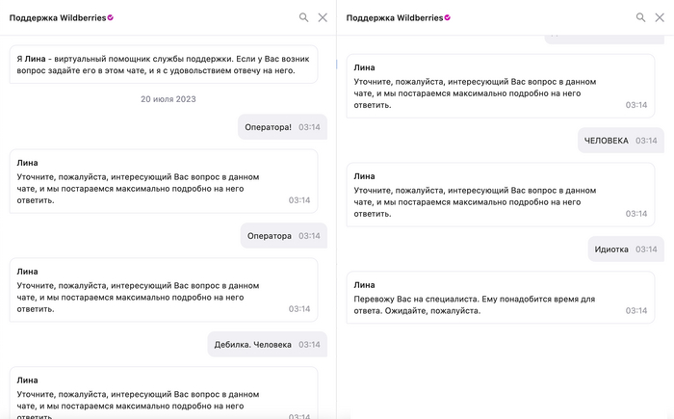
Task: Close the right Wildberries support chat
Action: point(660,17)
